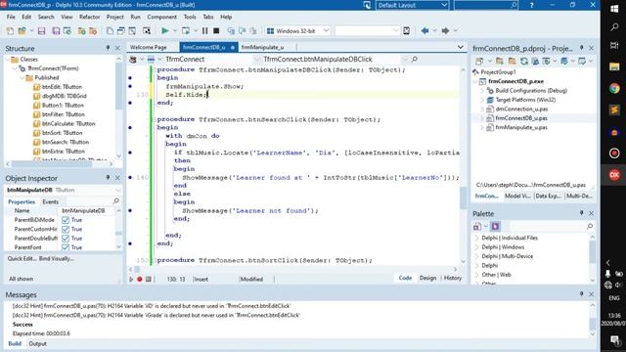The width and height of the screenshot is (626, 352).
Task: Switch to the frmManipulate_u editor tab
Action: click(x=263, y=47)
